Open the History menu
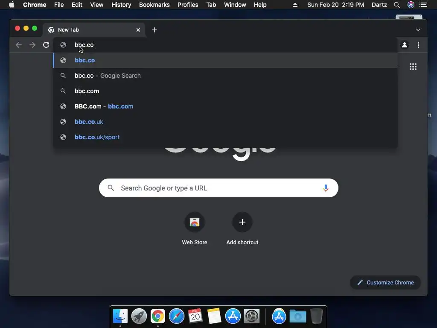The image size is (437, 328). click(x=121, y=5)
